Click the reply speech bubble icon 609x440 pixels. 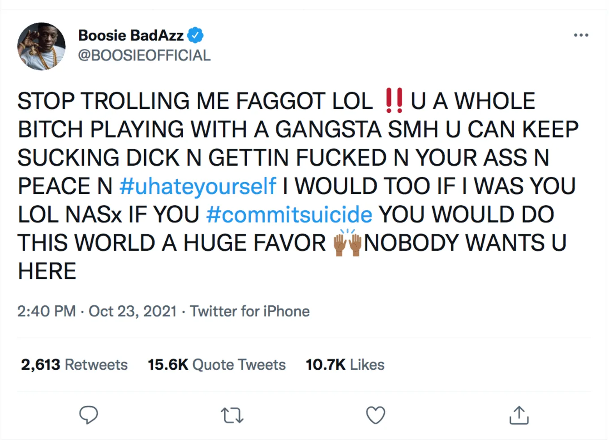coord(89,415)
